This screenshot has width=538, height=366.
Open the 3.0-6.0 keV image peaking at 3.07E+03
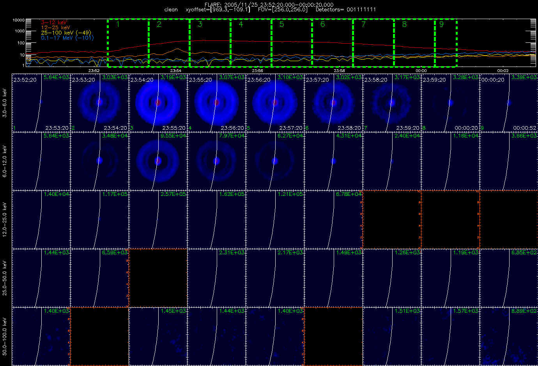[x=216, y=102]
